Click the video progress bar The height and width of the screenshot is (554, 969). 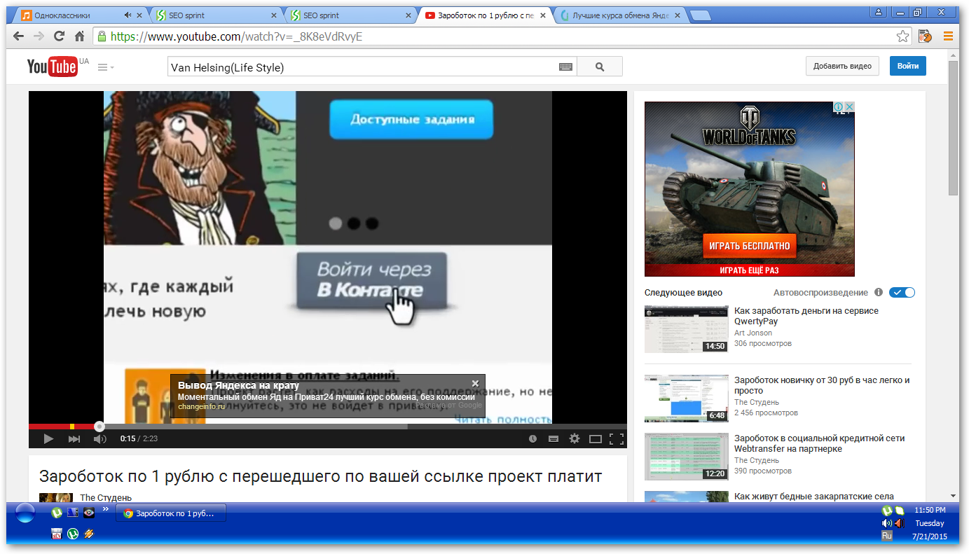click(328, 427)
